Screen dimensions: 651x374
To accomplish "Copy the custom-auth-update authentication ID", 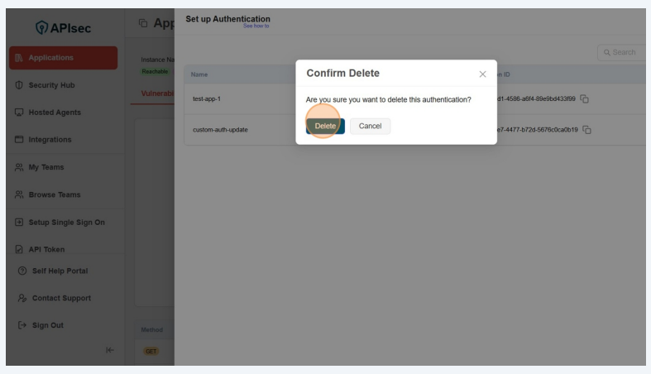I will pos(586,130).
